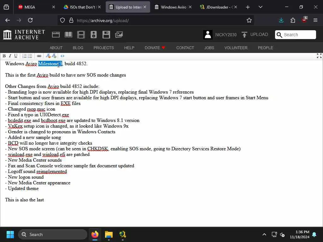The height and width of the screenshot is (242, 323).
Task: Toggle bold formatting in editor toolbar
Action: (4, 56)
